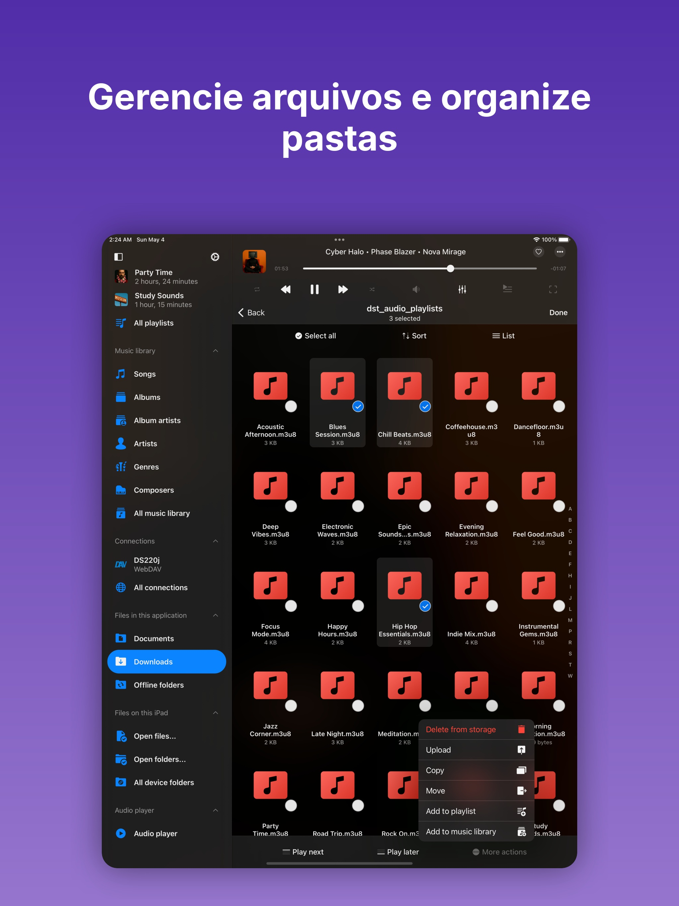Open All device folders
The image size is (679, 906).
click(167, 782)
